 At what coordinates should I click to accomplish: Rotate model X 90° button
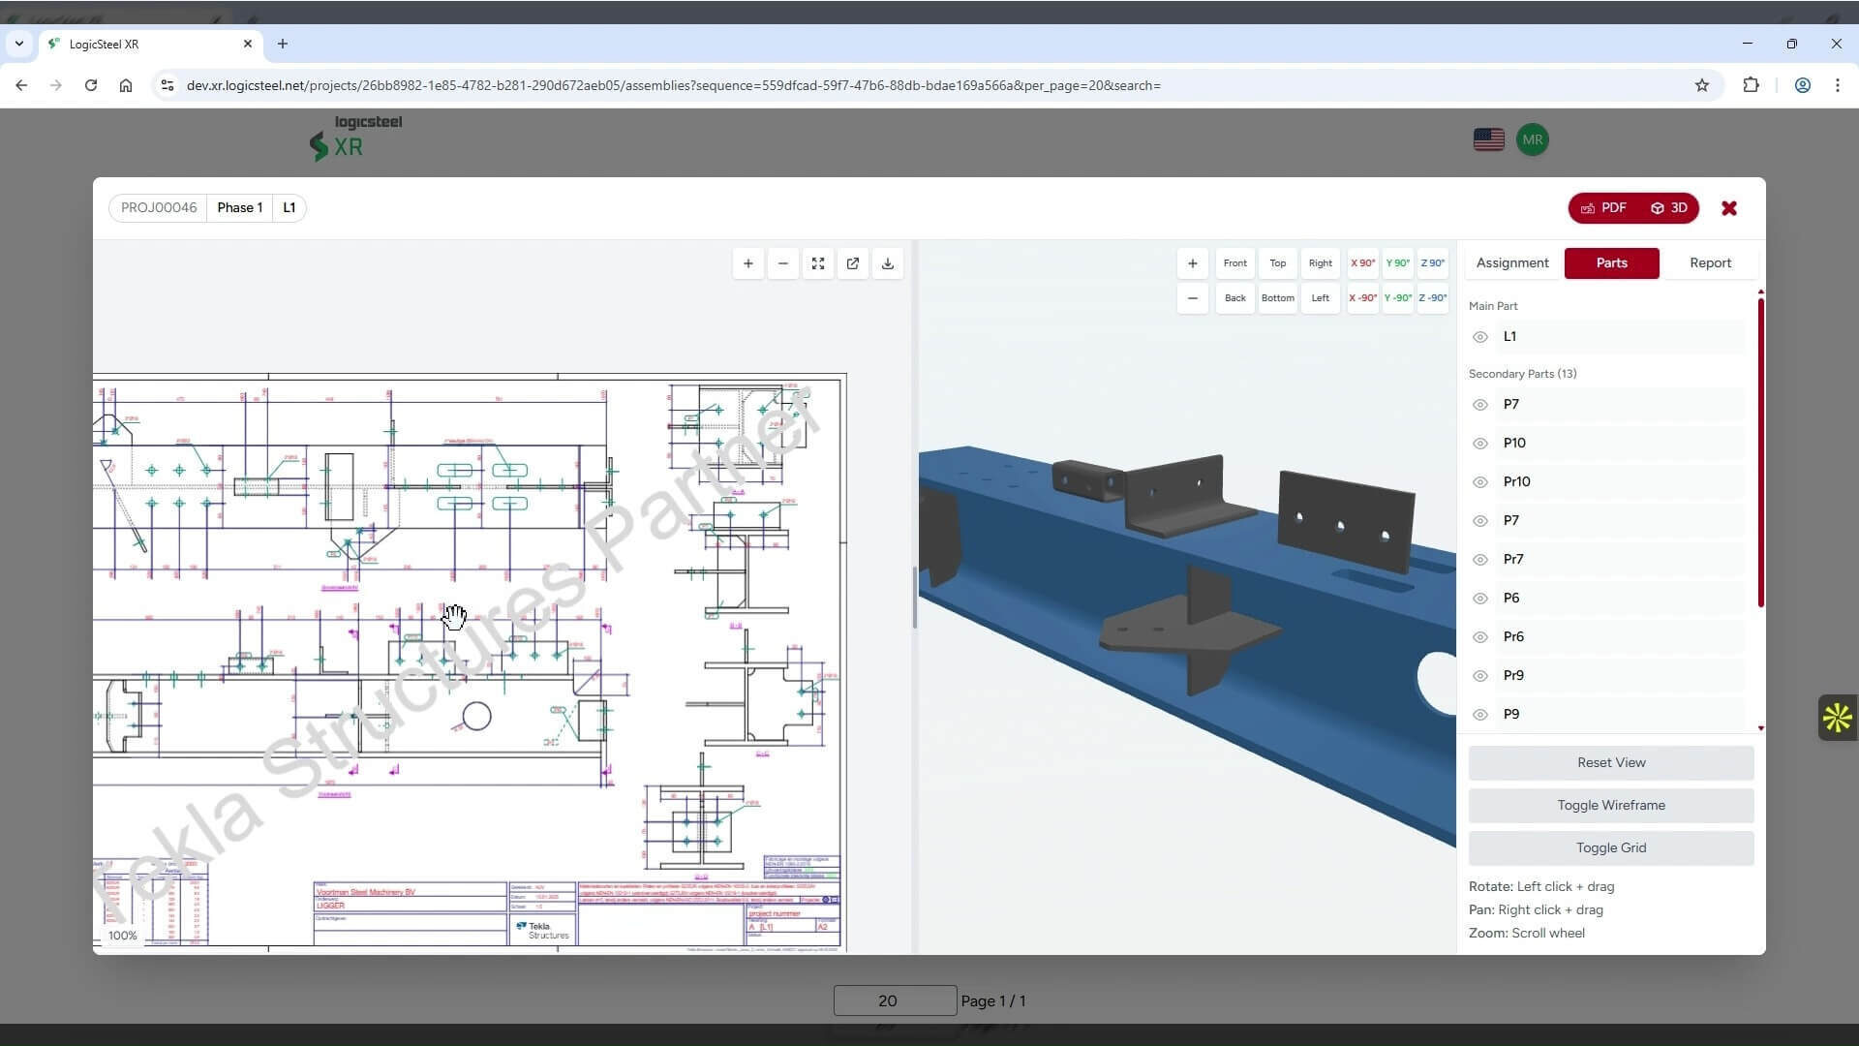1362,263
